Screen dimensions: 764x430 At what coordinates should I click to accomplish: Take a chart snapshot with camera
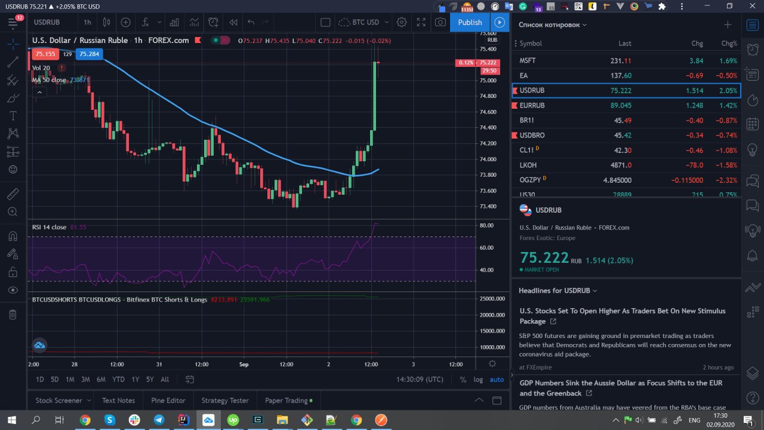(x=440, y=22)
